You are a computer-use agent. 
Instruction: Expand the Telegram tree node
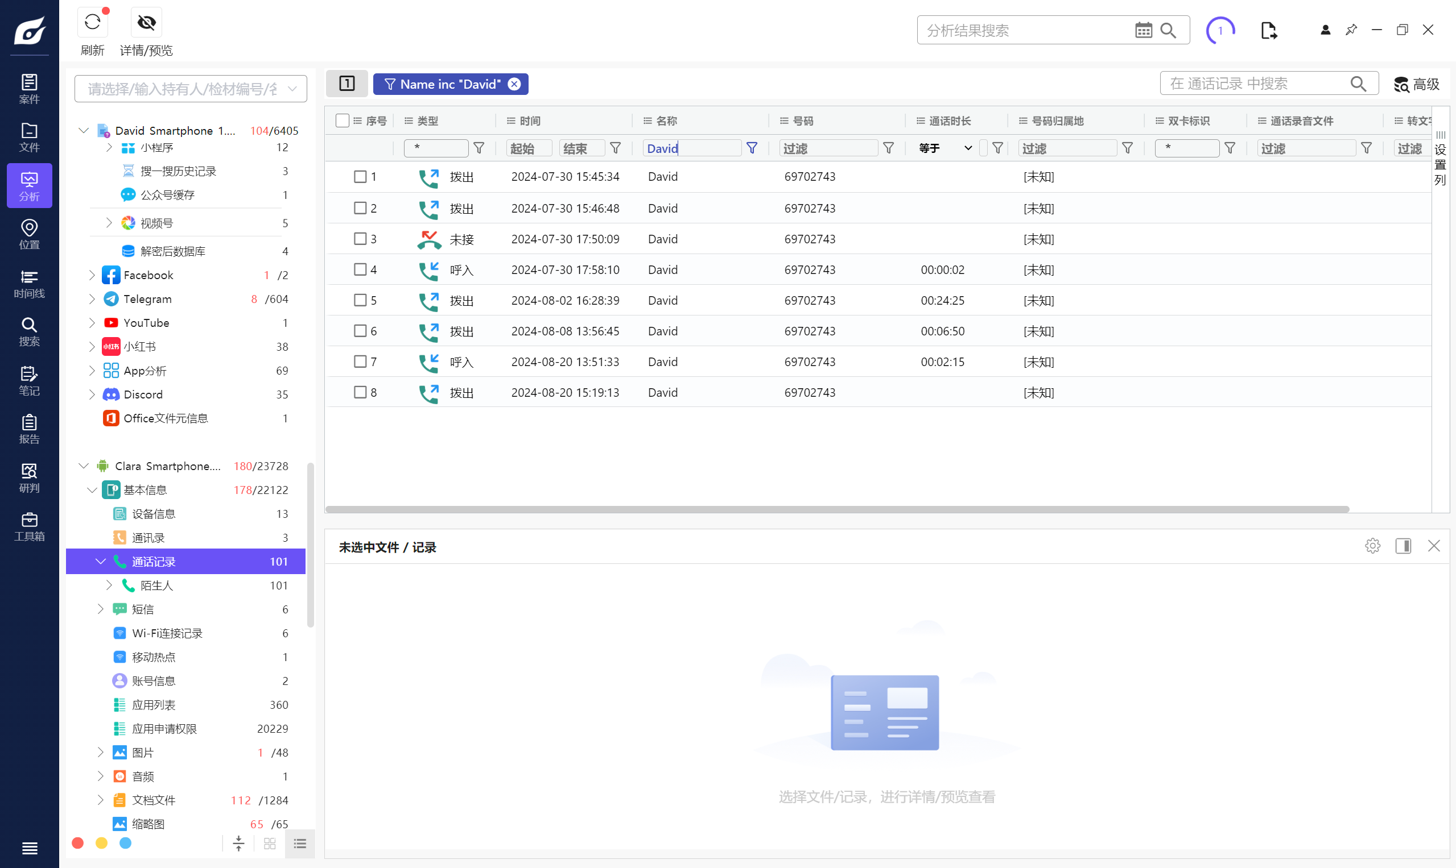tap(92, 299)
